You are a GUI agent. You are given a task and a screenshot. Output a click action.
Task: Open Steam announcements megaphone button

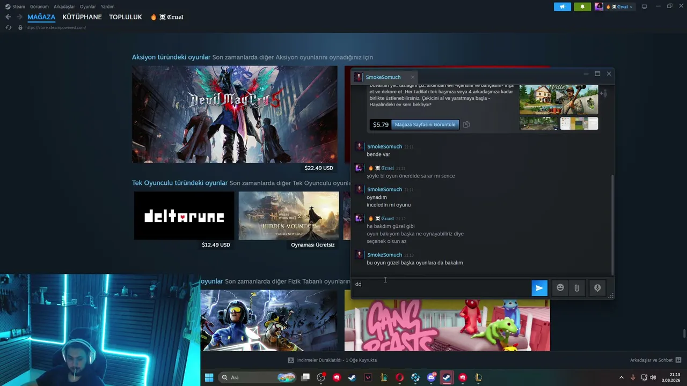click(562, 6)
